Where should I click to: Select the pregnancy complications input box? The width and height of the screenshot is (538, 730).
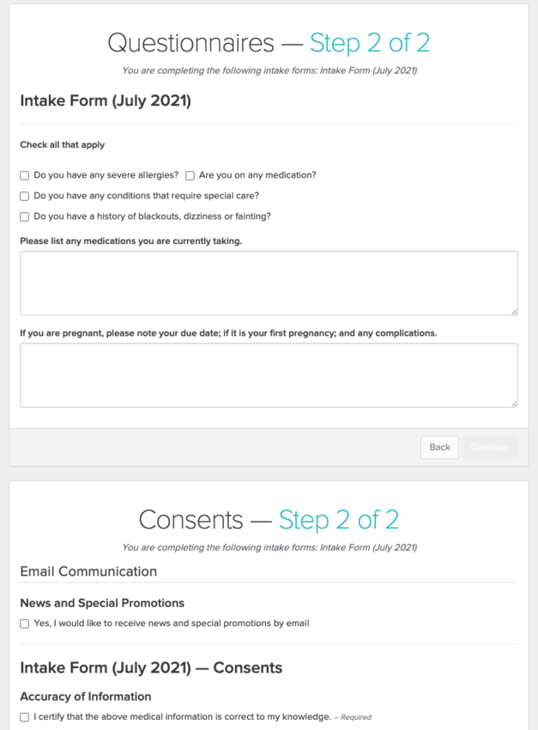[269, 375]
